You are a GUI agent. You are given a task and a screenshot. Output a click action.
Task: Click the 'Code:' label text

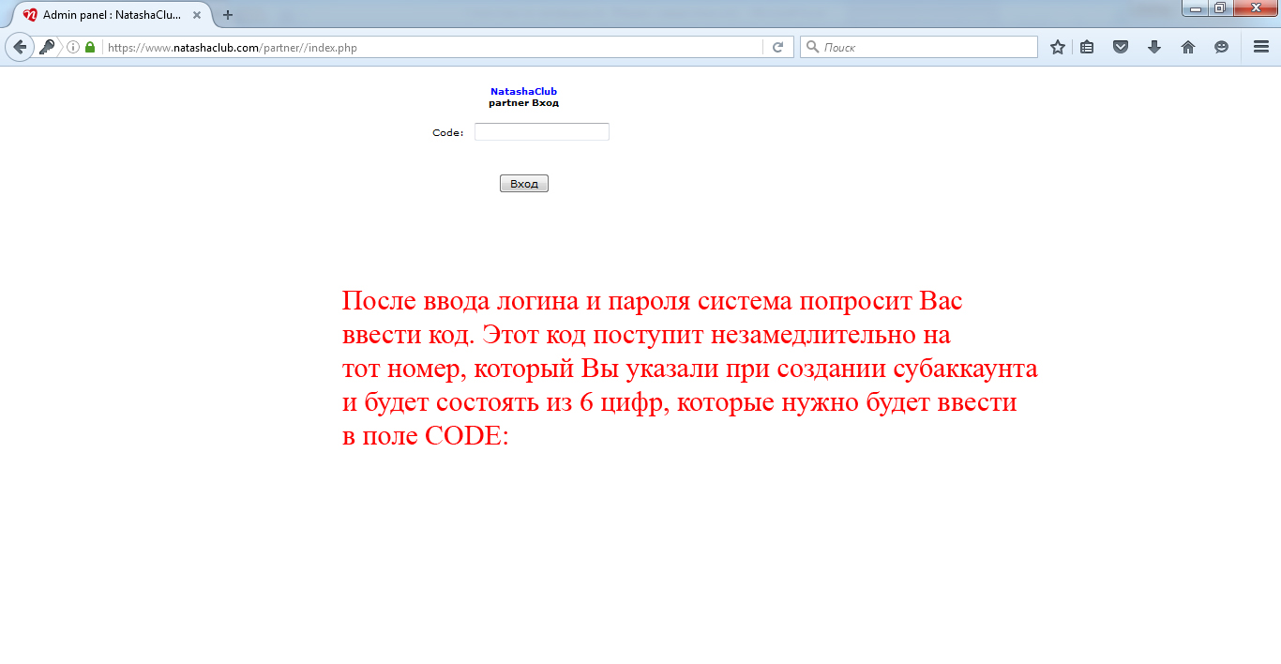click(448, 133)
